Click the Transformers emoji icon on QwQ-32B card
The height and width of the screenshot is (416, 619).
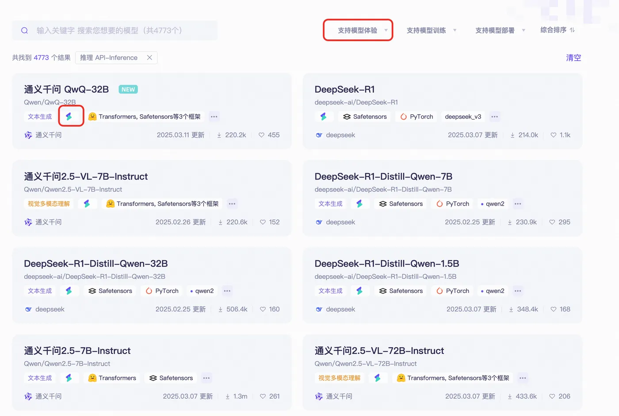(92, 116)
